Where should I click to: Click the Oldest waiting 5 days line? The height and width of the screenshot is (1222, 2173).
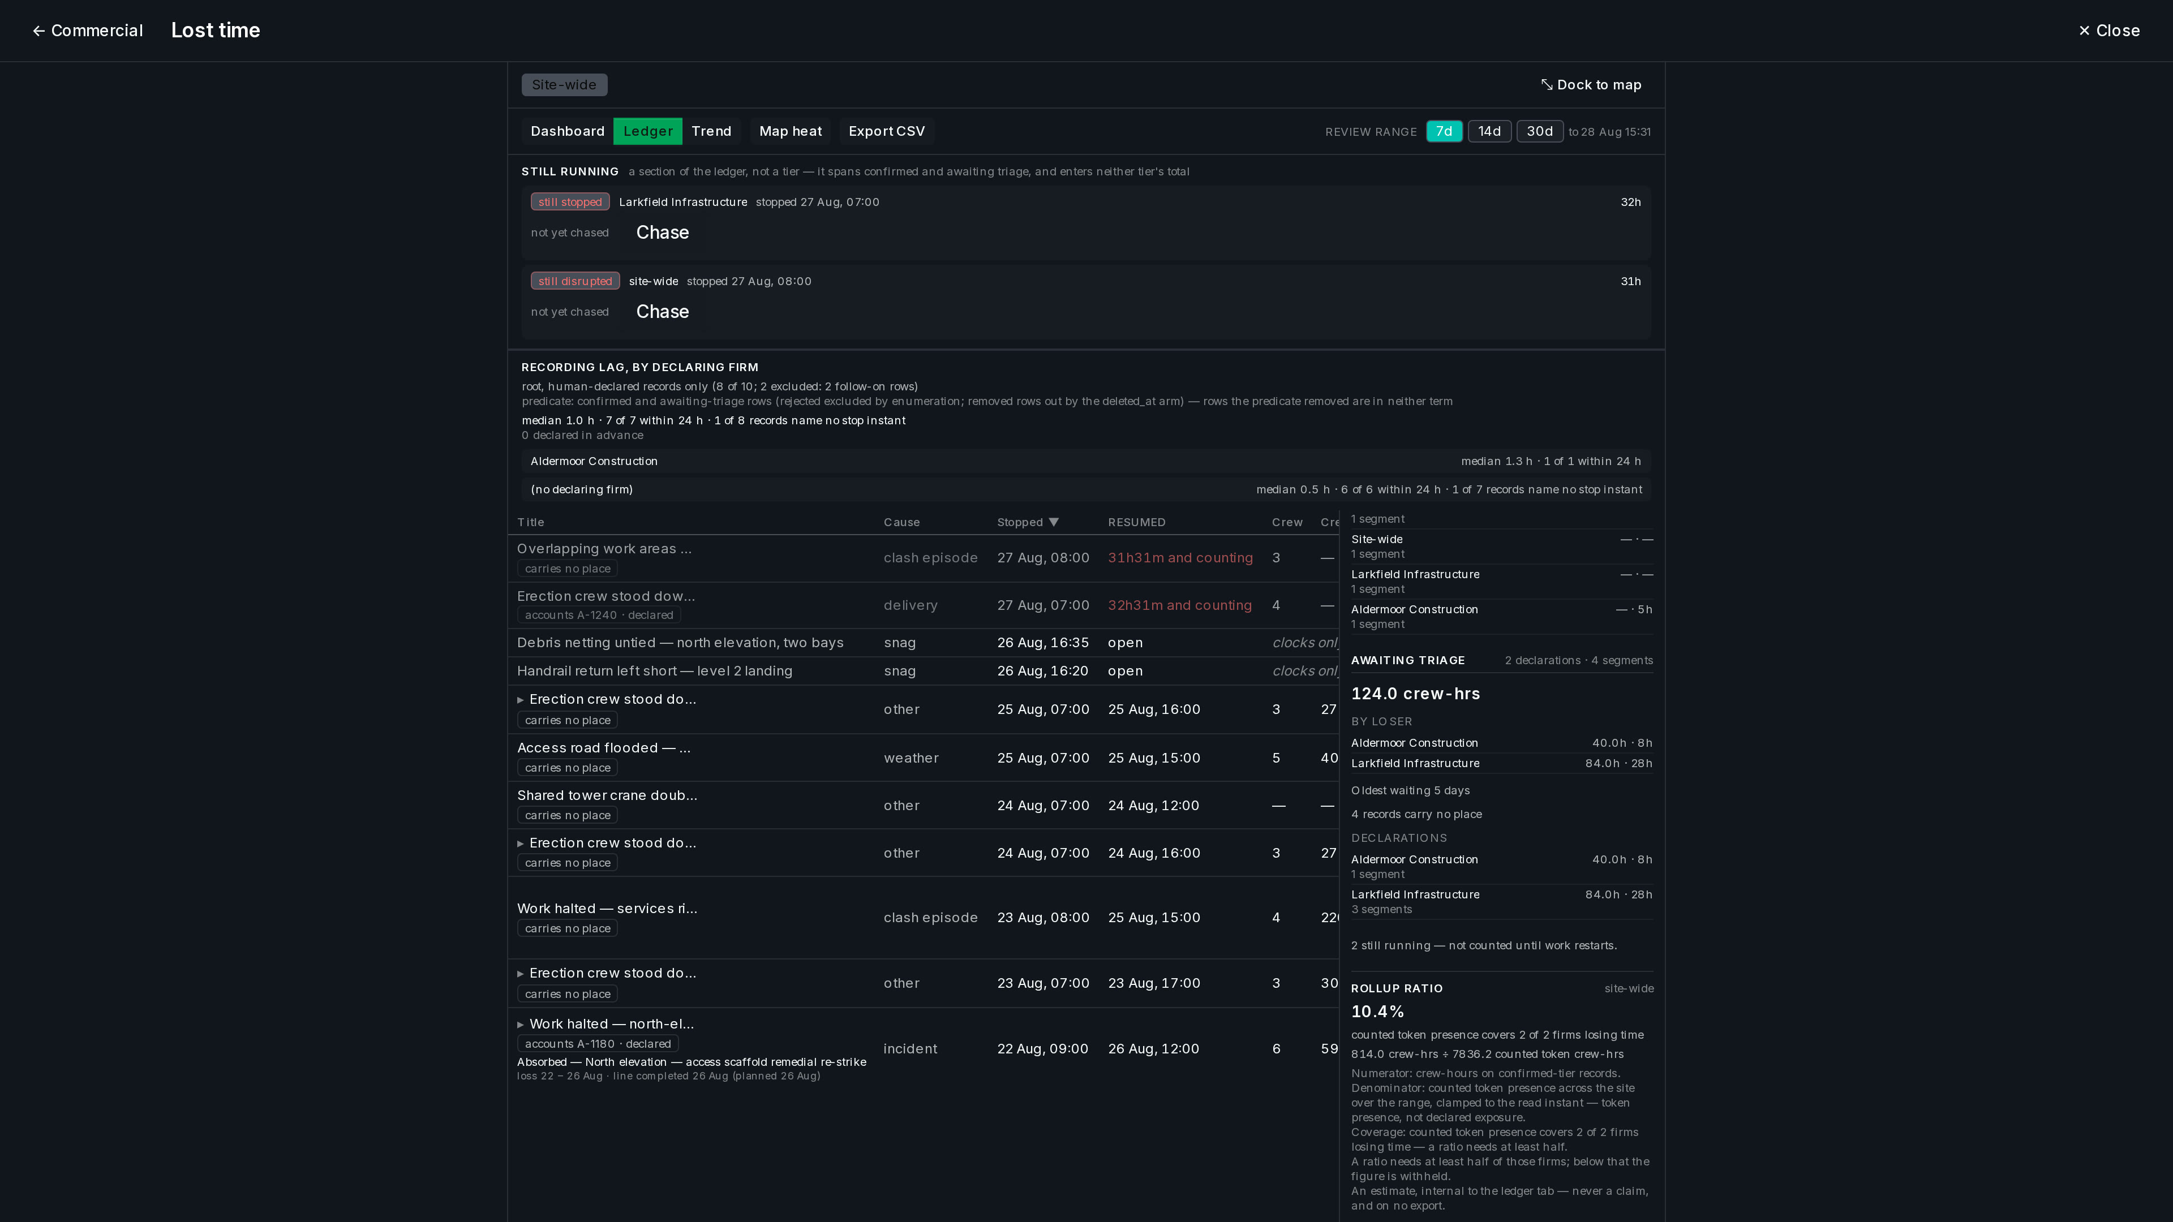(x=1410, y=790)
